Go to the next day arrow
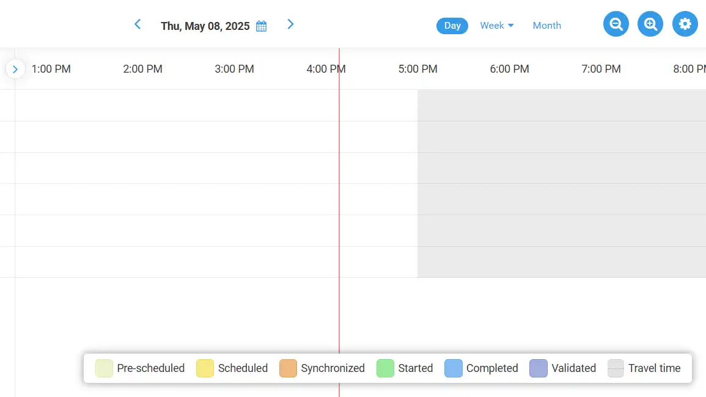This screenshot has width=706, height=397. coord(290,24)
